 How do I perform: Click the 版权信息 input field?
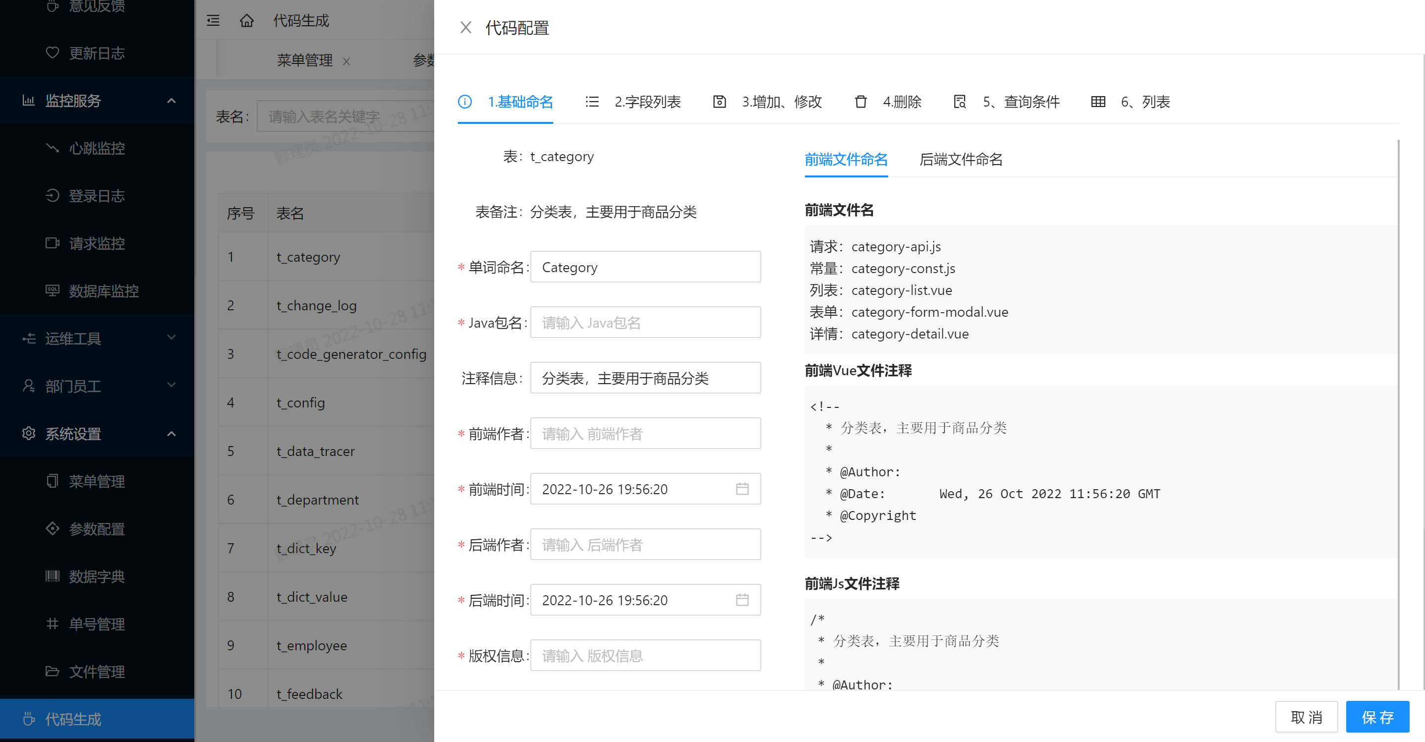click(x=645, y=656)
